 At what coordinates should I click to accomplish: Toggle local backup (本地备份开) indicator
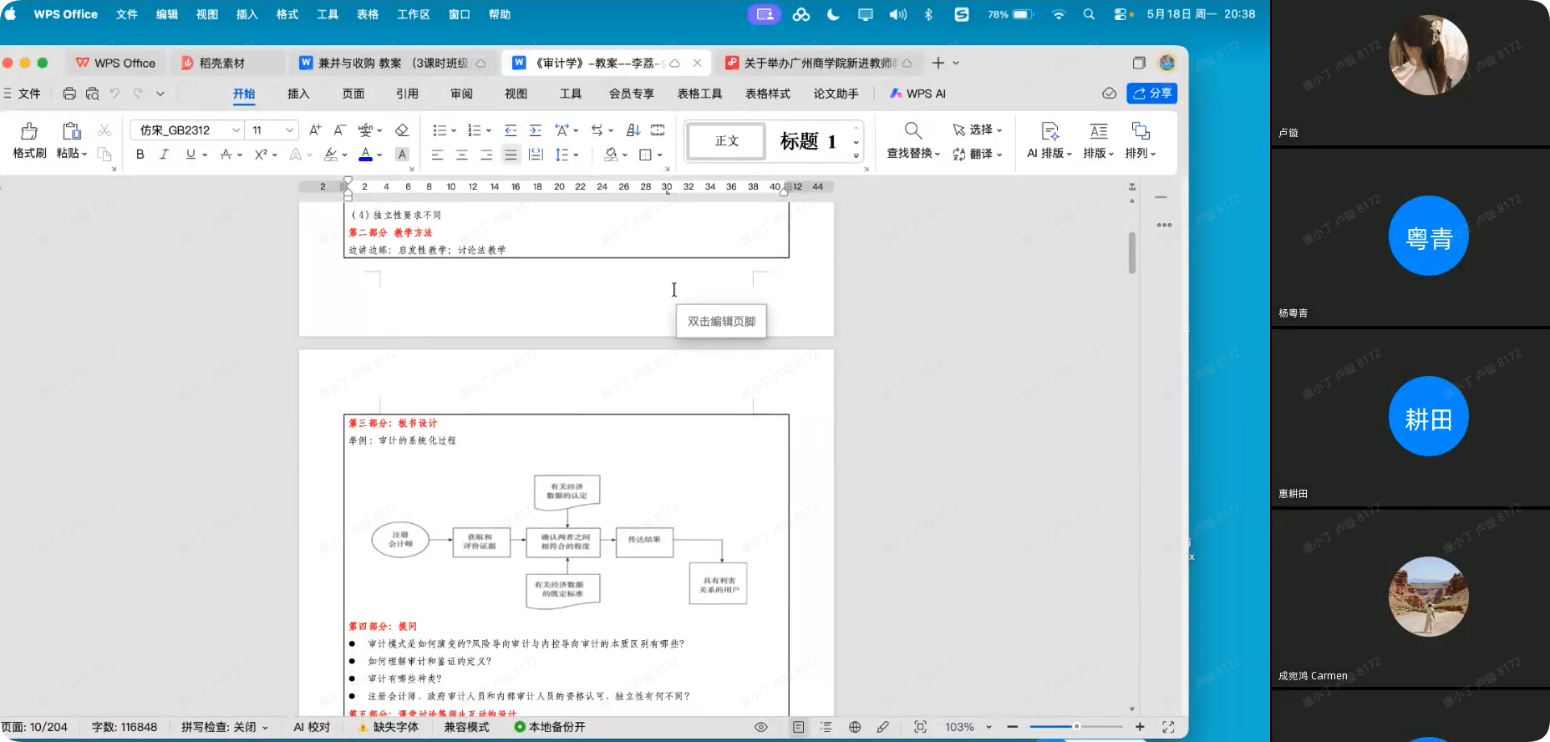tap(550, 727)
